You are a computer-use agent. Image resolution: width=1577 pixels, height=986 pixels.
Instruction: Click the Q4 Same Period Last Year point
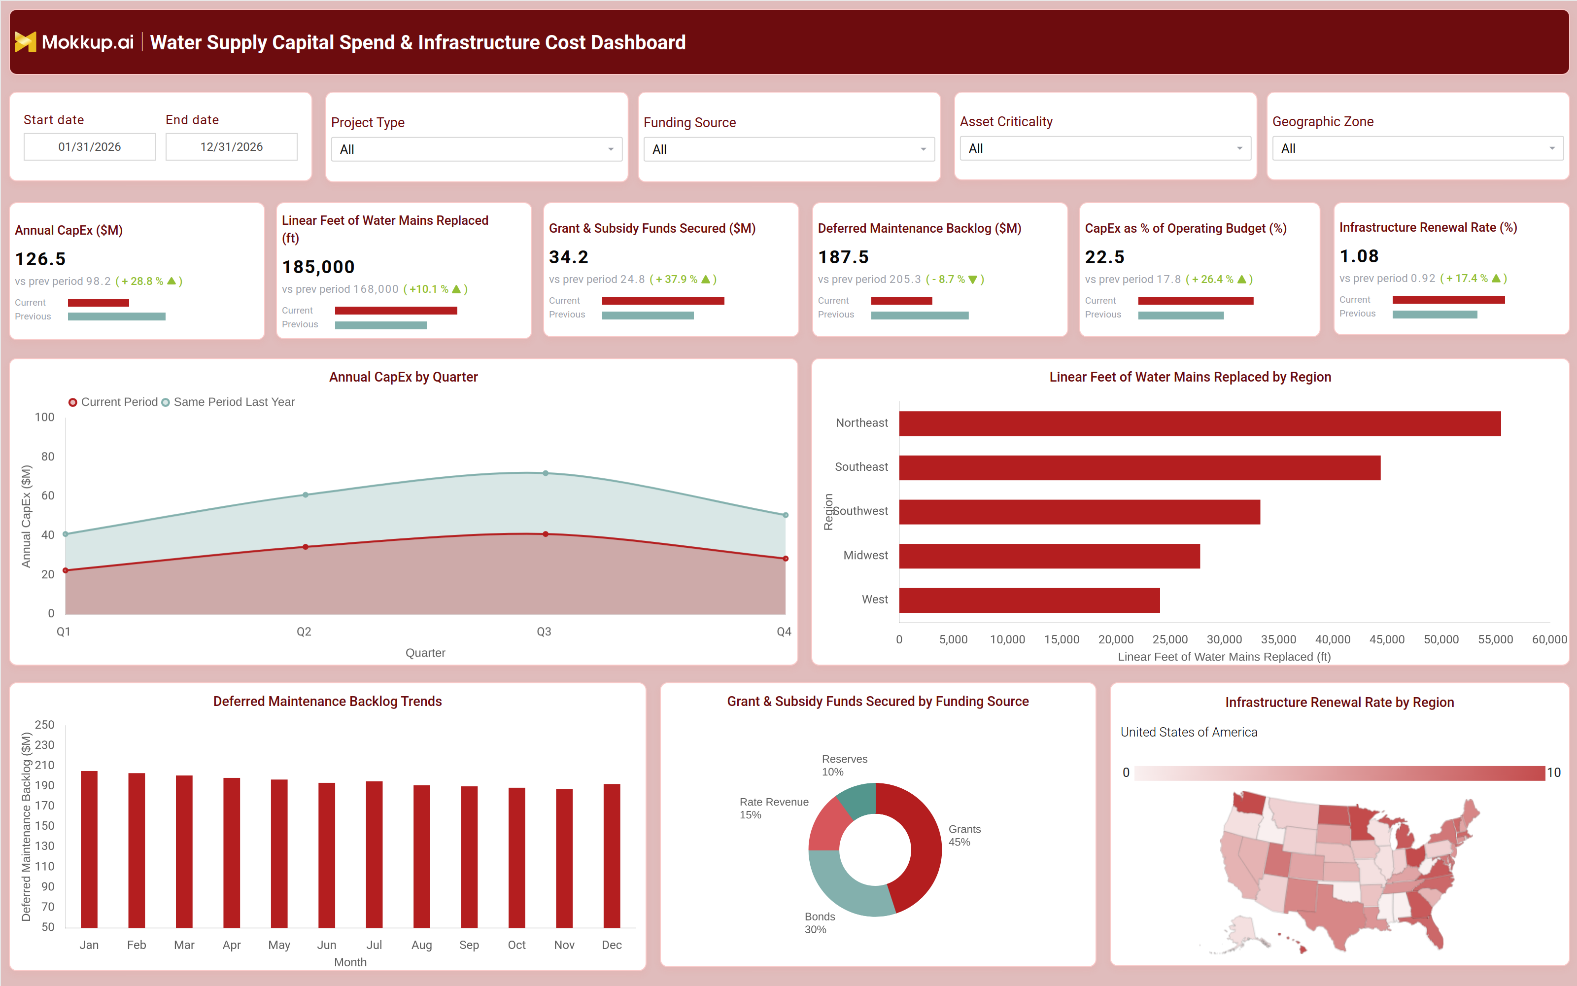point(785,515)
